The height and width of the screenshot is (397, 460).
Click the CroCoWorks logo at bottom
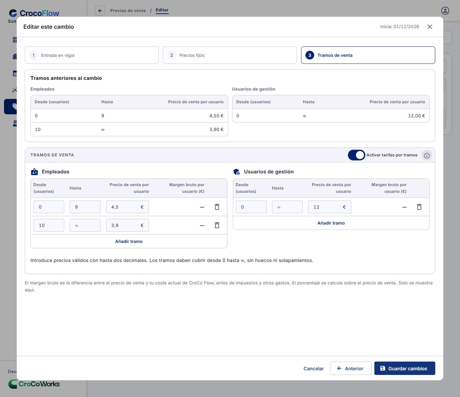pos(34,384)
